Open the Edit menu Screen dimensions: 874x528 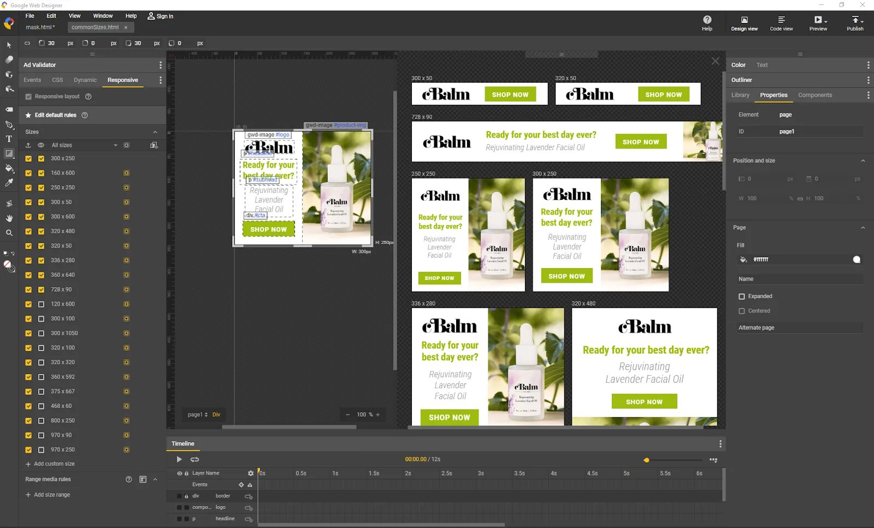pos(51,16)
